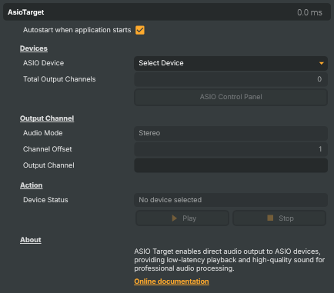
Task: Click the AsioTarget header title
Action: click(26, 12)
